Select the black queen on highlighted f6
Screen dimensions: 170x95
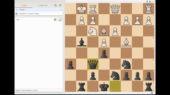click(x=93, y=64)
